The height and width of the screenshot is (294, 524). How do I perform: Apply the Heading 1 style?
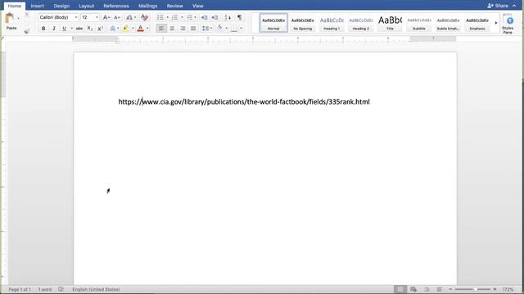332,23
